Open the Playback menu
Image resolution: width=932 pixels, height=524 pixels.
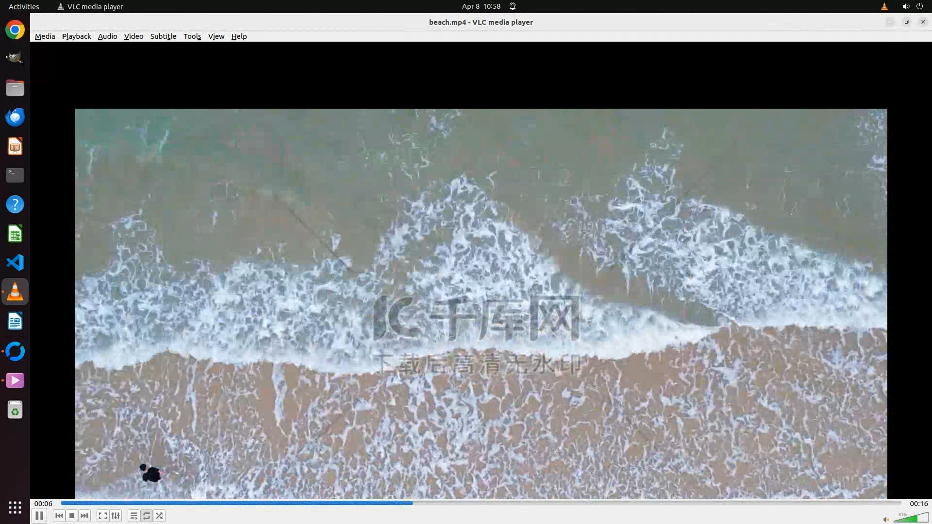tap(76, 36)
